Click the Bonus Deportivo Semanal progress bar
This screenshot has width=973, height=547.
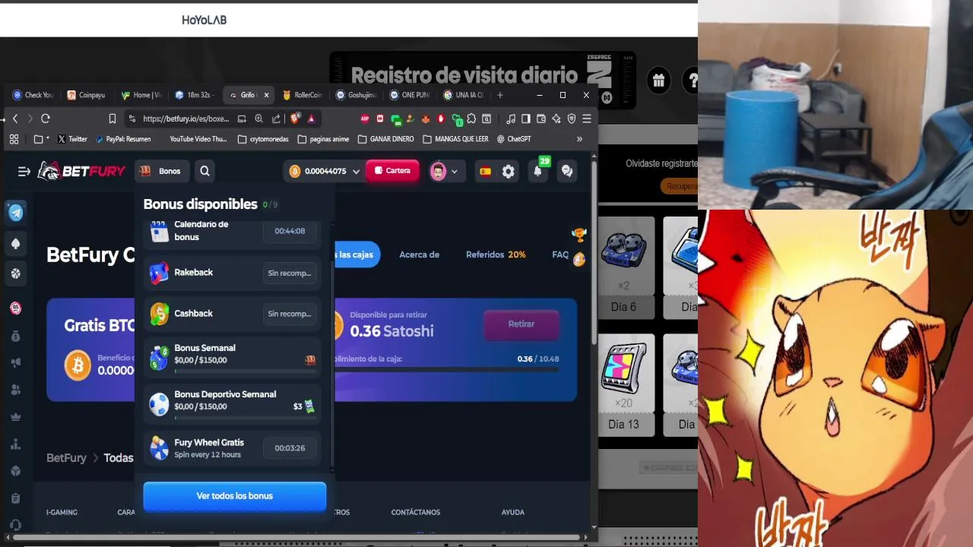pos(245,417)
